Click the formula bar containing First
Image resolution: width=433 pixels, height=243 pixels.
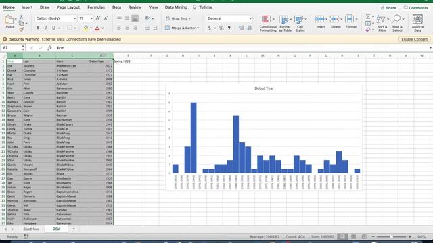pyautogui.click(x=242, y=48)
